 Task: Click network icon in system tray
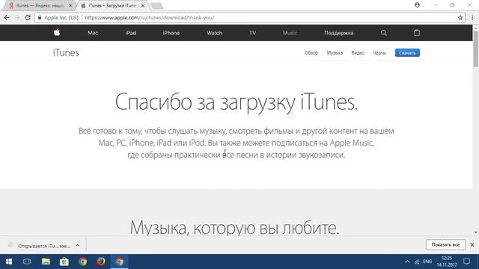pos(417,262)
